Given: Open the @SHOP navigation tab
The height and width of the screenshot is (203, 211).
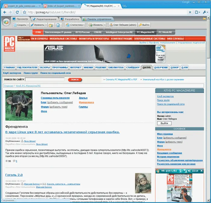Looking at the screenshot, I should [x=175, y=67].
